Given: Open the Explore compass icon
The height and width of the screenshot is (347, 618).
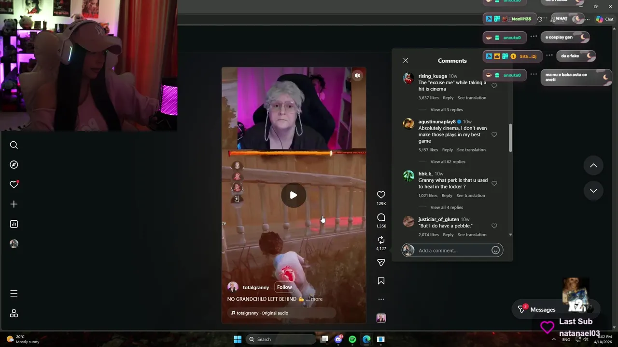Looking at the screenshot, I should [x=14, y=165].
